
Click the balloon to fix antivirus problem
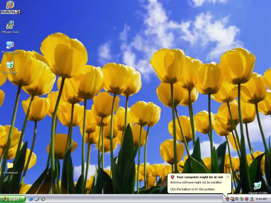pos(199,183)
